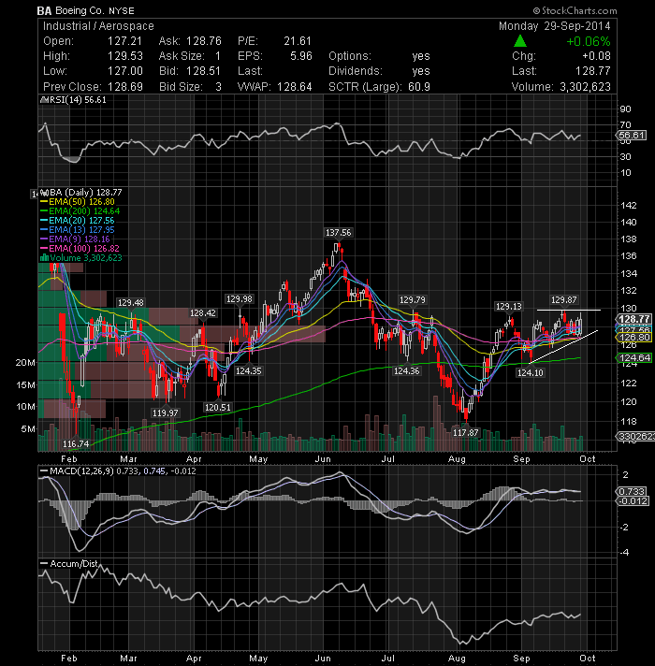This screenshot has height=666, width=655.
Task: Click the June peak label 137.56
Action: pos(338,233)
